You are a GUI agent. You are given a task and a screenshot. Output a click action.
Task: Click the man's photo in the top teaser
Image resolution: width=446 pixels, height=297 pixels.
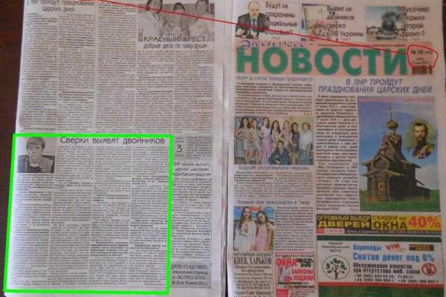251,19
